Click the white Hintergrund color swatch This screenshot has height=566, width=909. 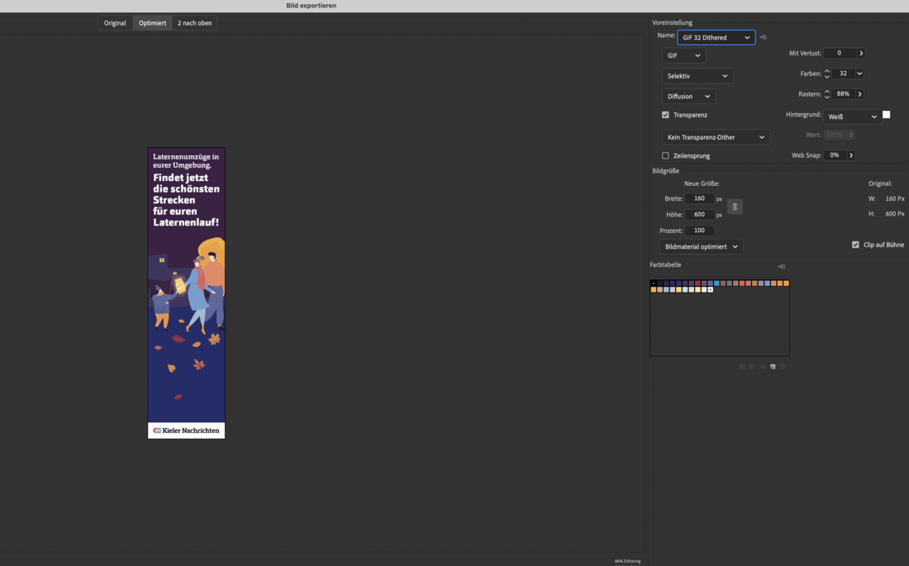point(886,115)
